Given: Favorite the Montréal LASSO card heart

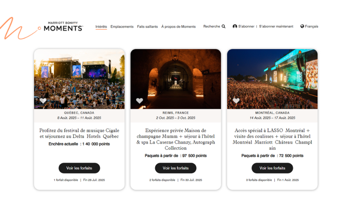Looking at the screenshot, I should coord(236,101).
